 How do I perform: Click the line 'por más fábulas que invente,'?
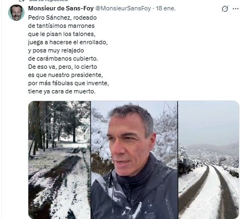pyautogui.click(x=69, y=83)
